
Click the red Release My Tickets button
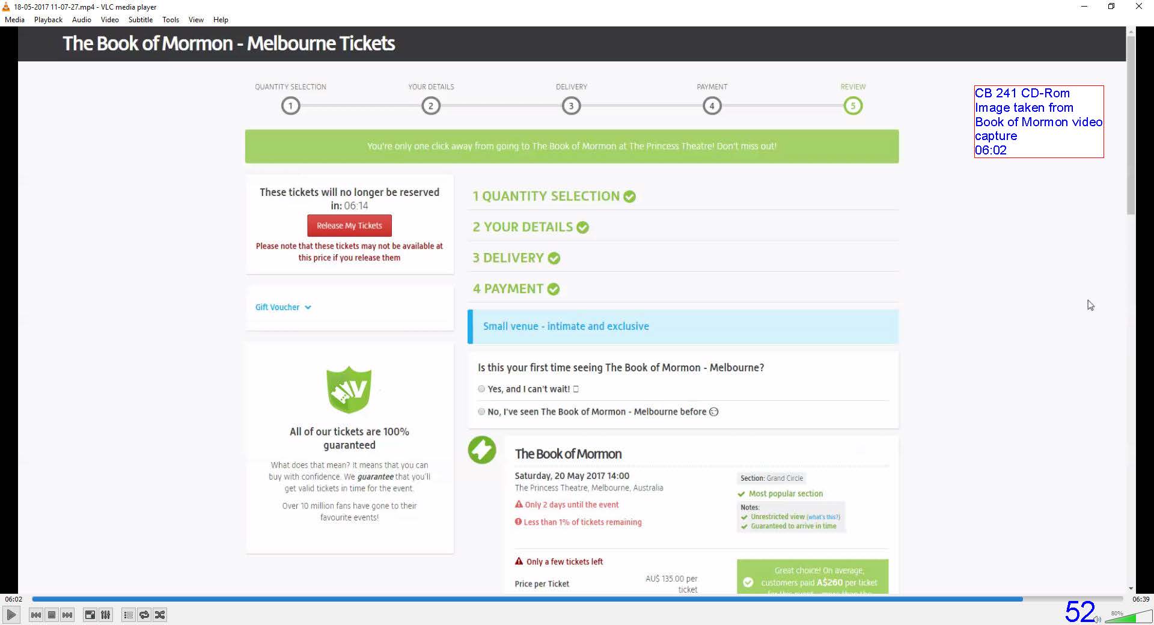349,225
